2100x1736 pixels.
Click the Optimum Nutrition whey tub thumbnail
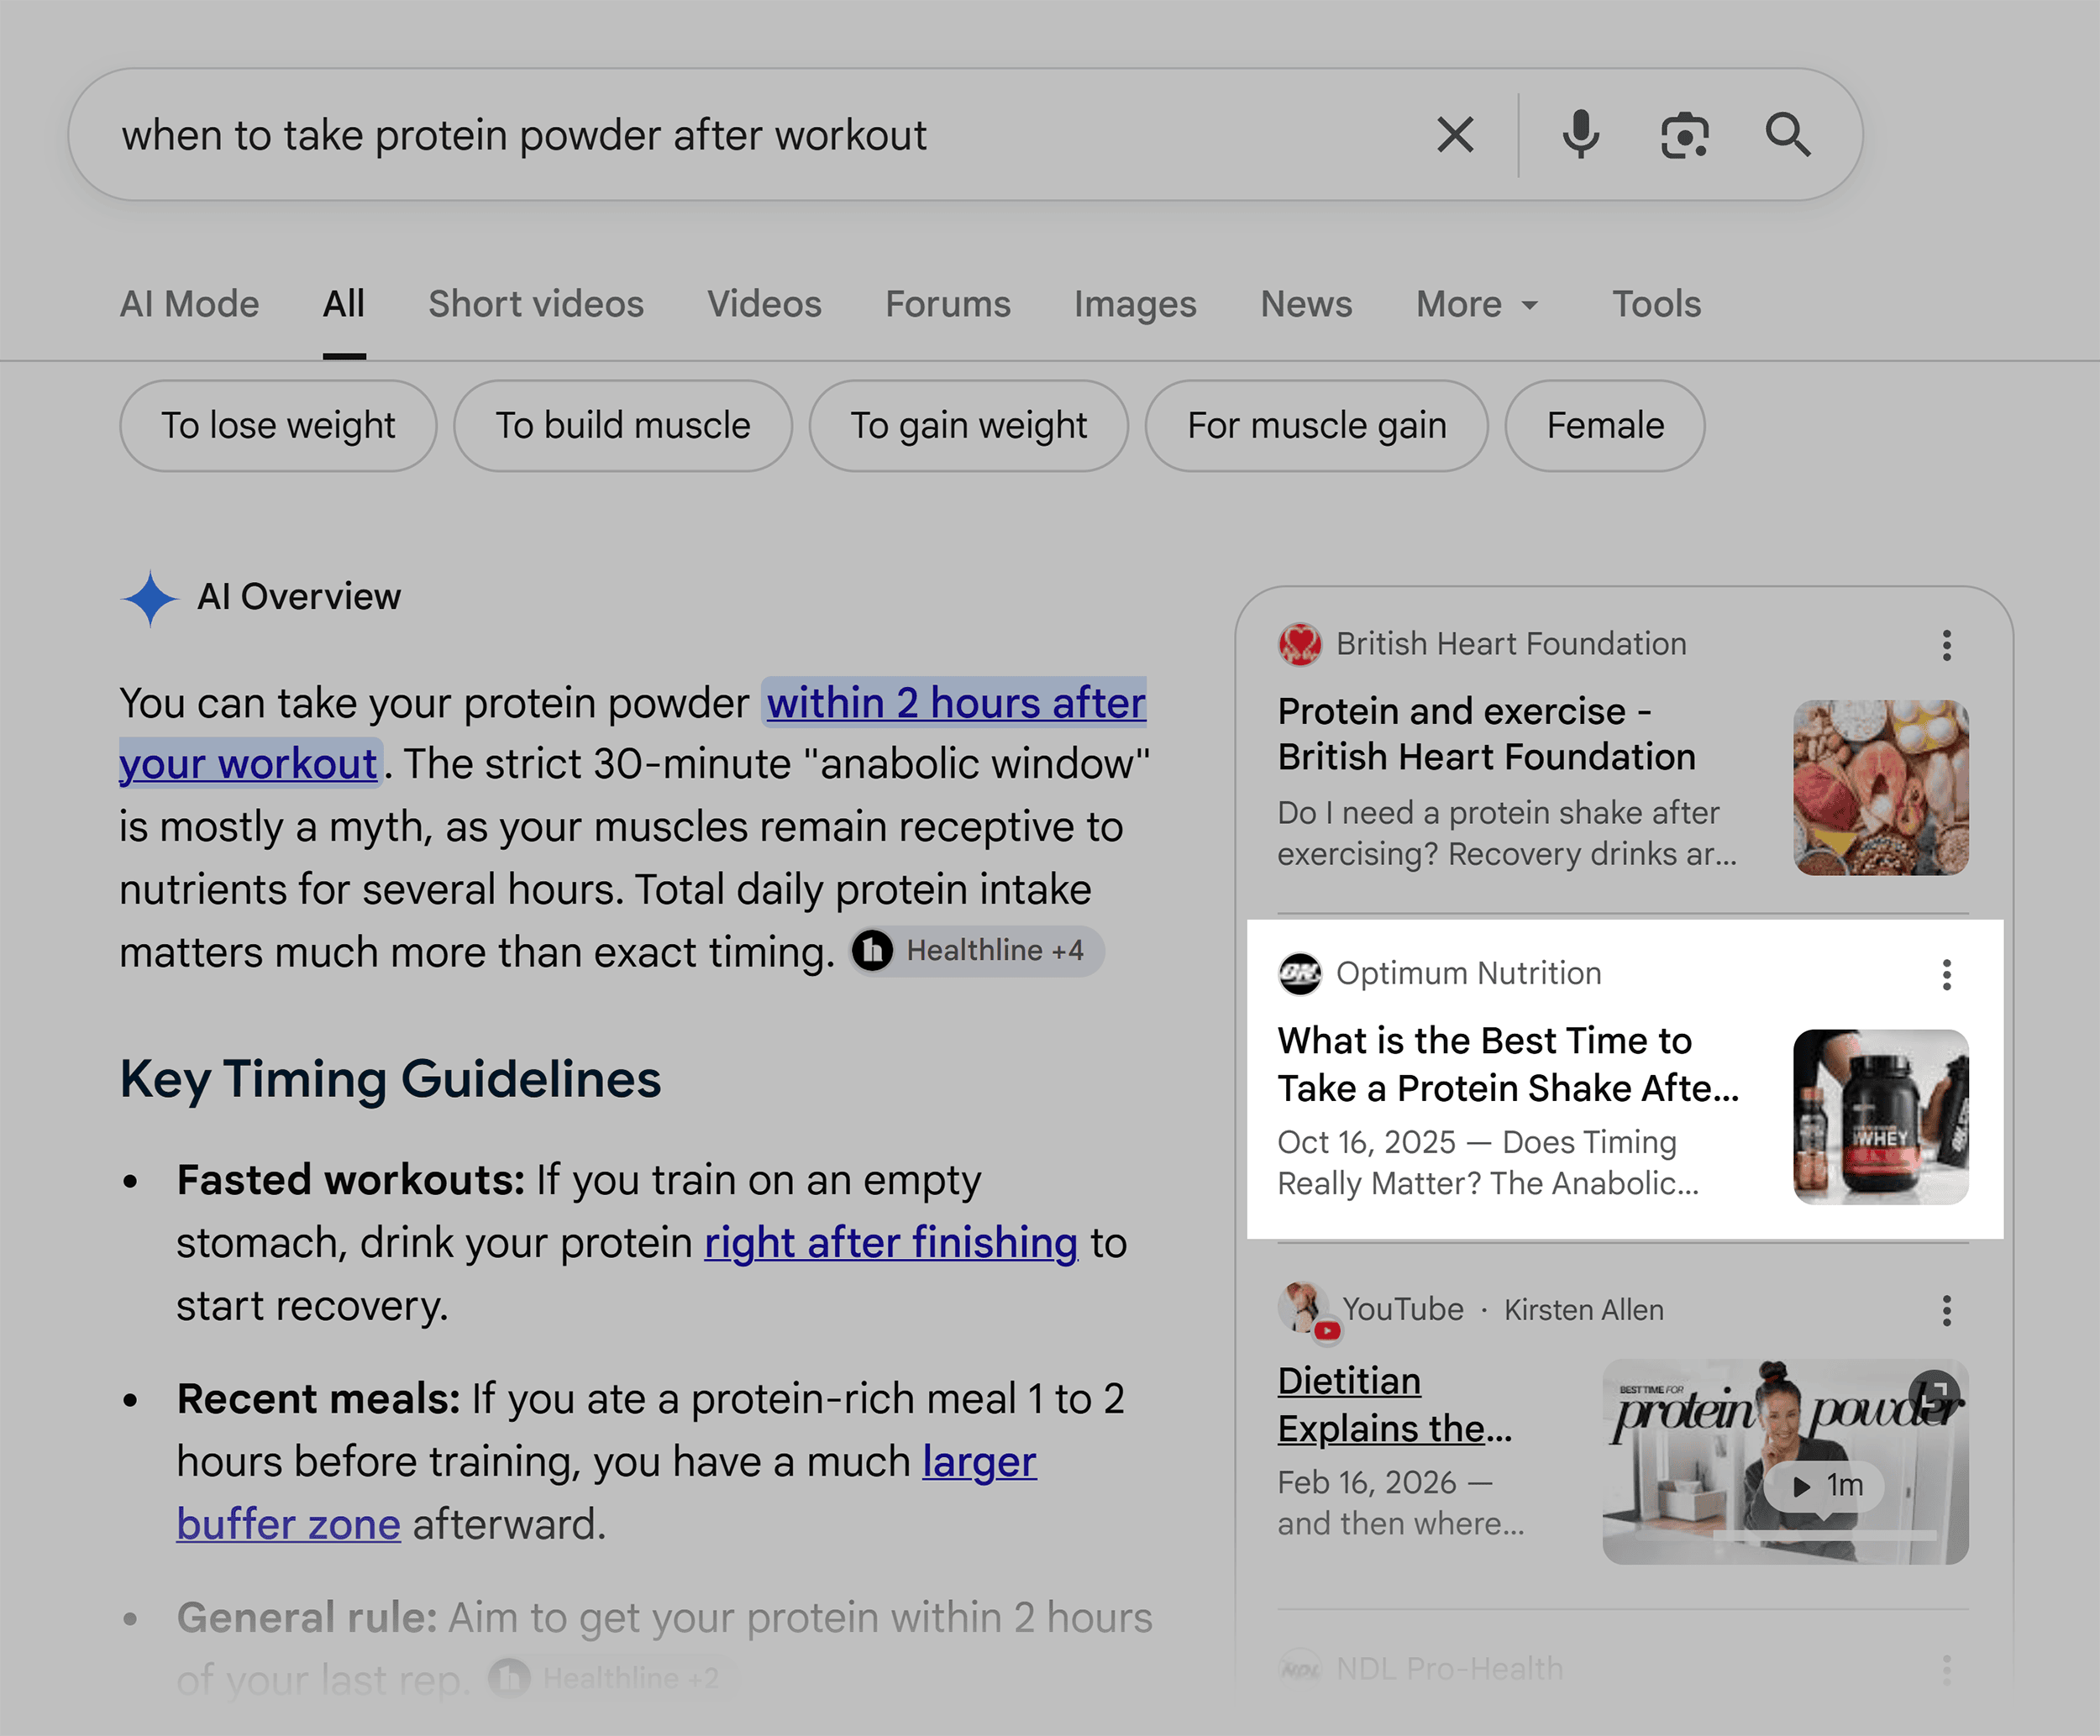coord(1881,1117)
